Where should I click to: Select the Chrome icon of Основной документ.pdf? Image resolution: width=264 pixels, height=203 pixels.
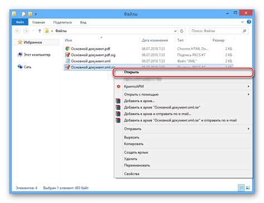pyautogui.click(x=67, y=49)
